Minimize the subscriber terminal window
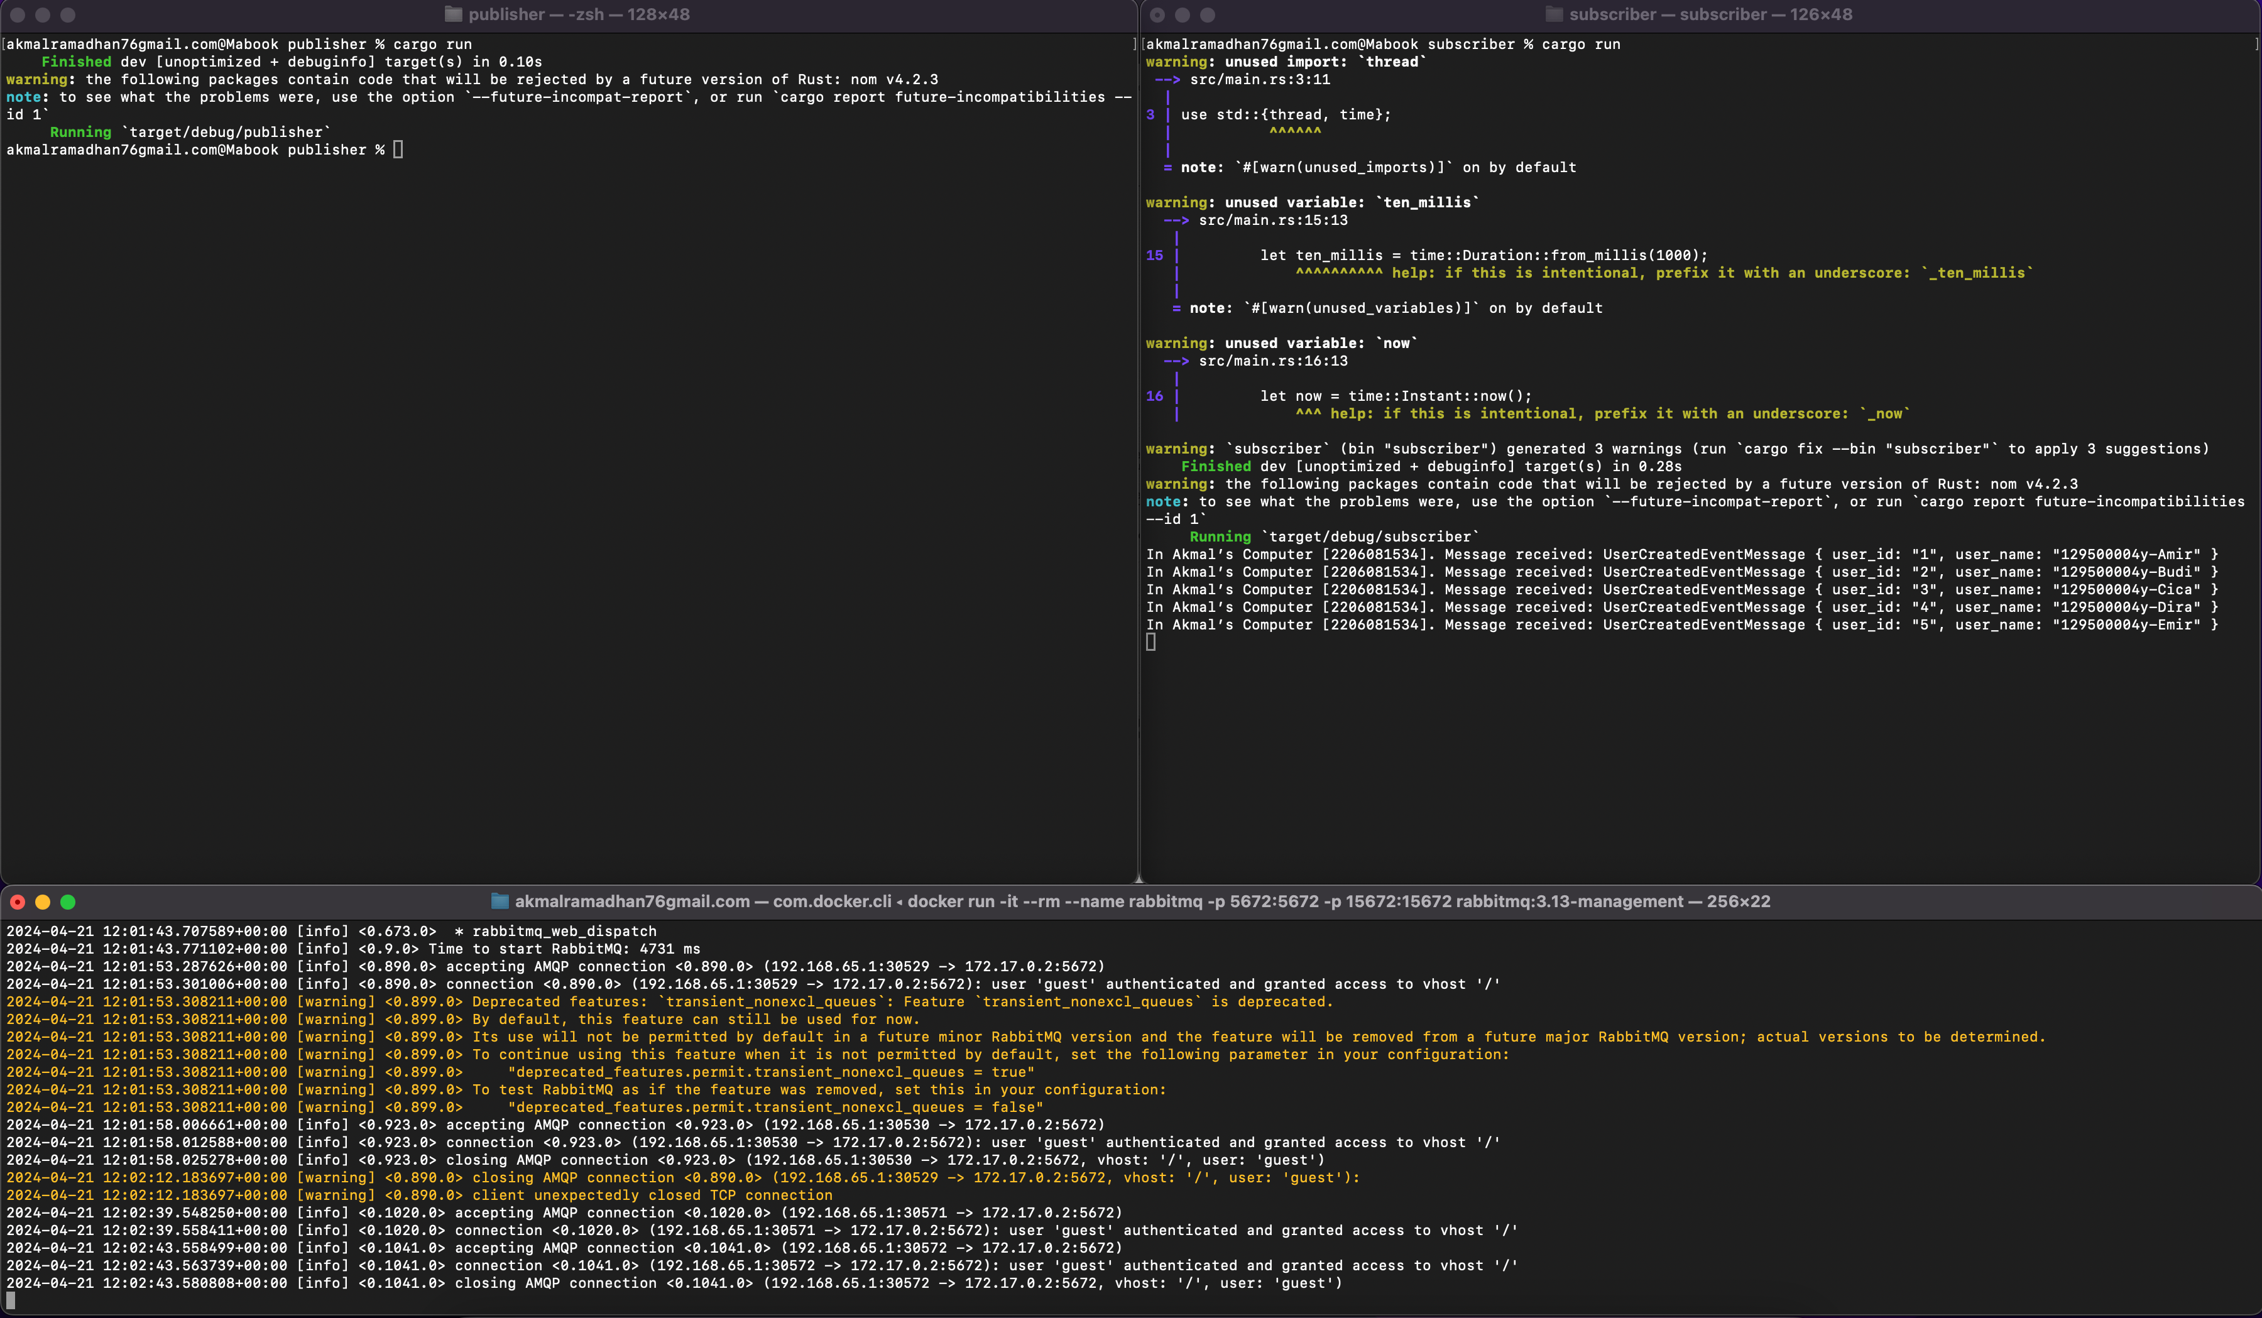Screen dimensions: 2262x1318 tap(1182, 14)
